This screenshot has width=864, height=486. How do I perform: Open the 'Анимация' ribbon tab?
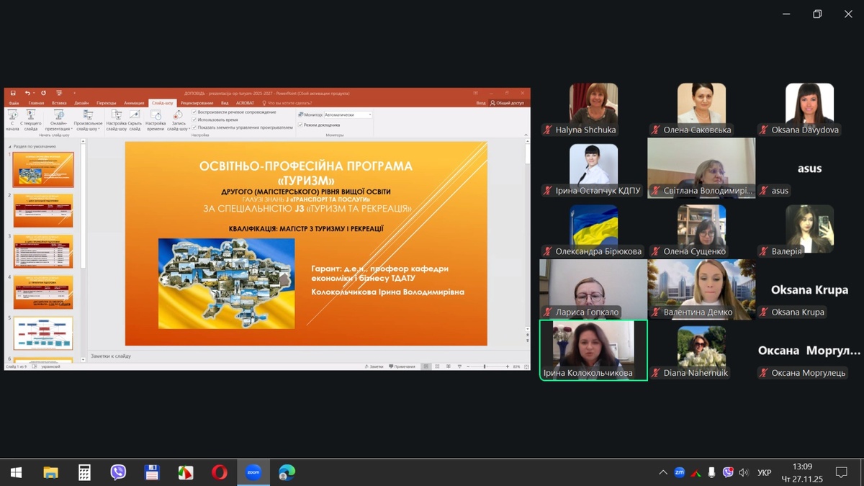134,103
